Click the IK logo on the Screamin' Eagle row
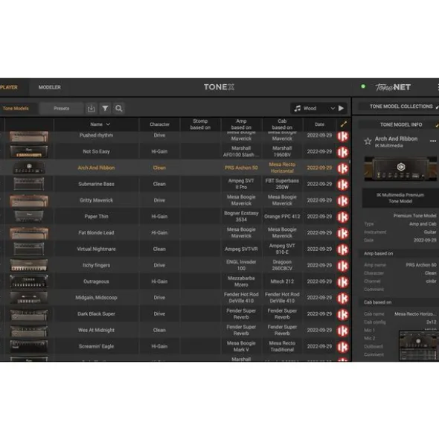 tap(343, 348)
